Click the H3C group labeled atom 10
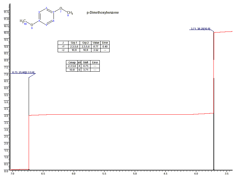Viewport: 238px width, 179px height. pos(23,21)
